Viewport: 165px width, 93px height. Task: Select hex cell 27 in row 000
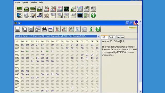pos(37,45)
